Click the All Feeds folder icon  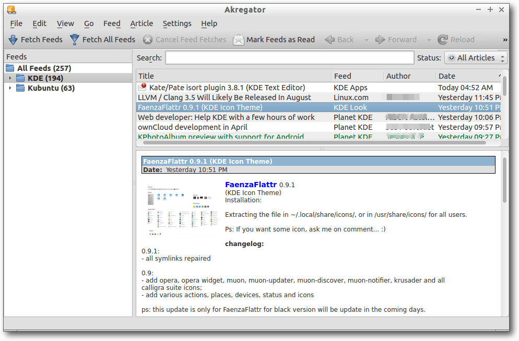pyautogui.click(x=10, y=68)
